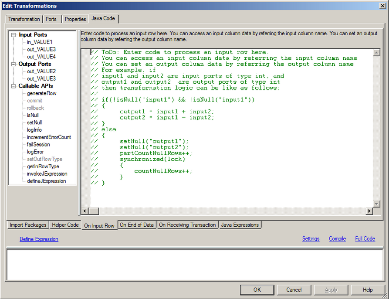Click the Compile link
This screenshot has height=299, width=389.
(337, 239)
